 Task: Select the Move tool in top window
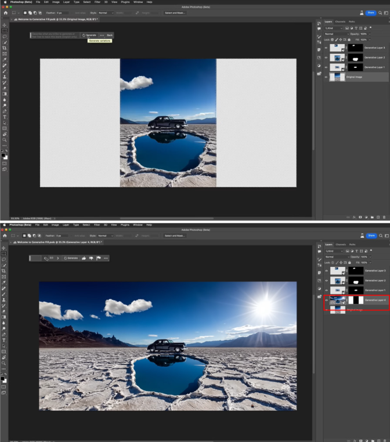click(4, 25)
